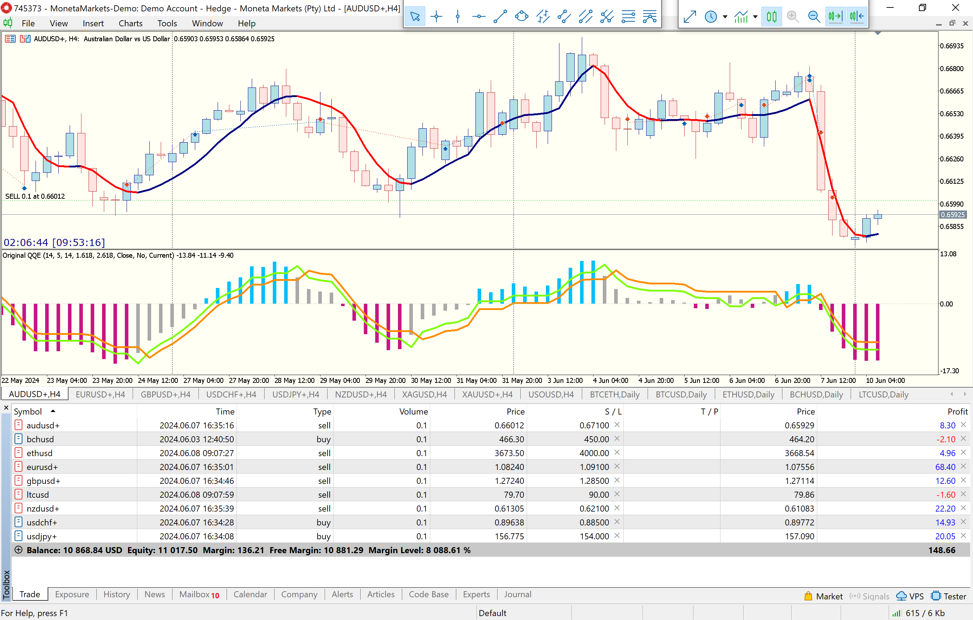Select the ellipse shapes drawing tool
Image resolution: width=973 pixels, height=620 pixels.
coord(521,17)
